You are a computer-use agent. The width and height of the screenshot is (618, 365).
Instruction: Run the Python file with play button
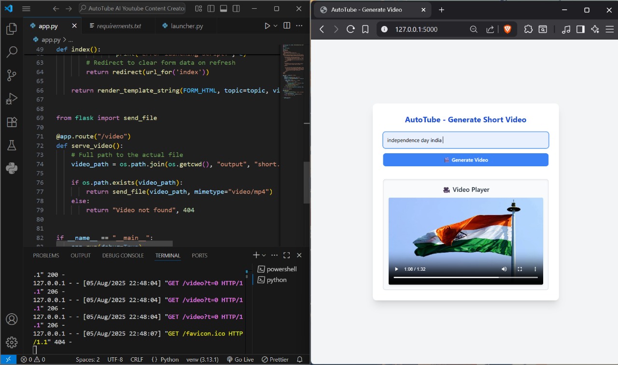[267, 26]
